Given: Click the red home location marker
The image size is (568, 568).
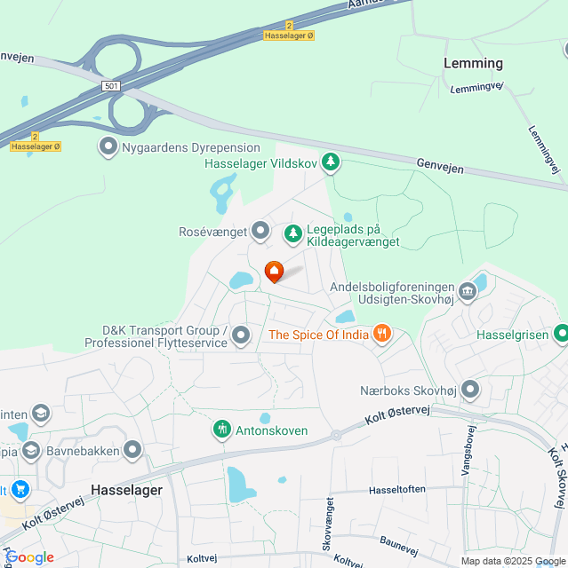Looking at the screenshot, I should pyautogui.click(x=274, y=272).
